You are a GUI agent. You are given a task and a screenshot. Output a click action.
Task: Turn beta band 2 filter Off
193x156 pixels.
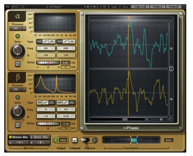60,102
